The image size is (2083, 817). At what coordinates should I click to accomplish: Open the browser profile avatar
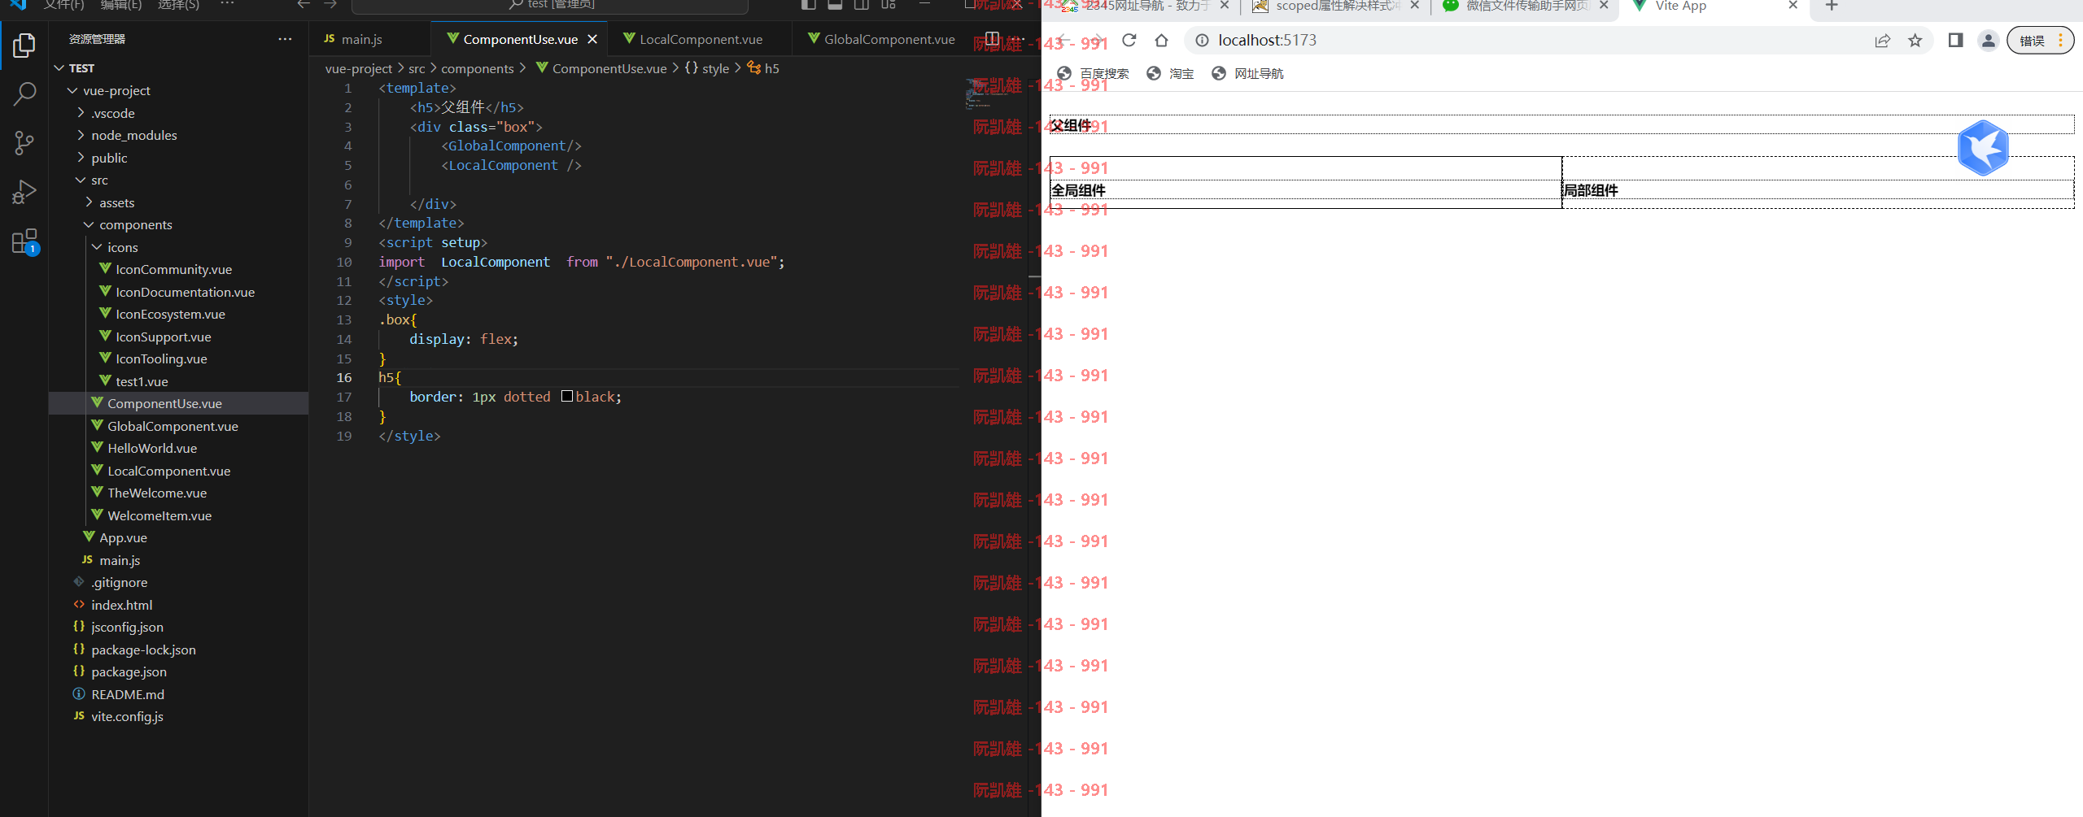tap(1989, 41)
